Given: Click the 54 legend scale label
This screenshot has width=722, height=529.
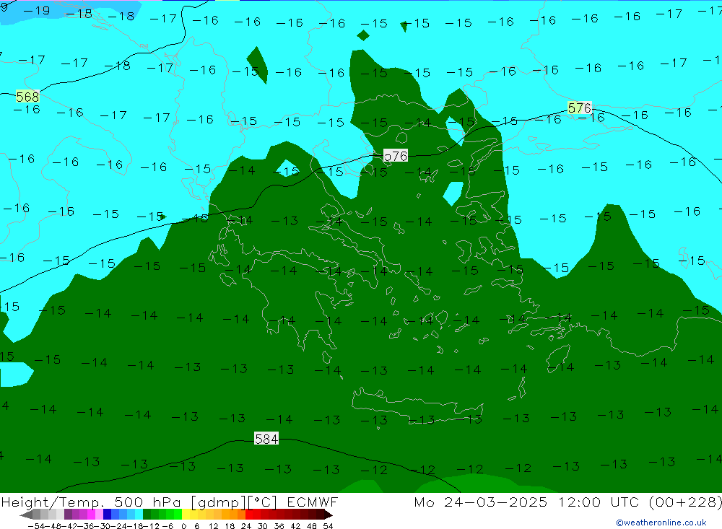Looking at the screenshot, I should pos(328,526).
